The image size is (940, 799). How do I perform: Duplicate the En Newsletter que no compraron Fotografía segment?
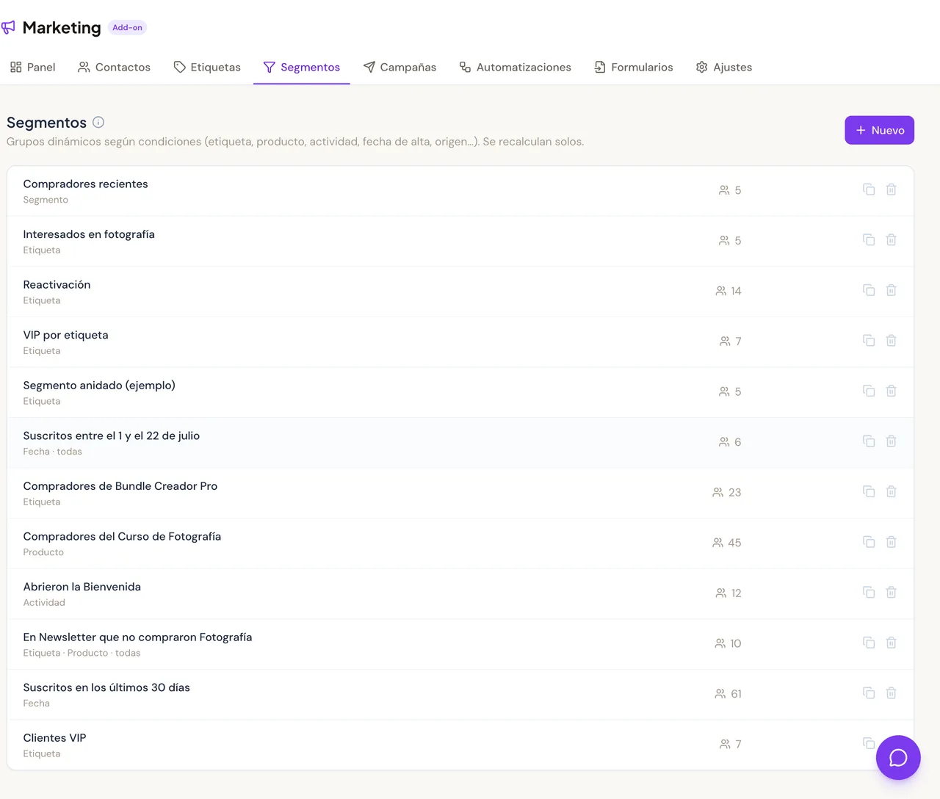(869, 643)
